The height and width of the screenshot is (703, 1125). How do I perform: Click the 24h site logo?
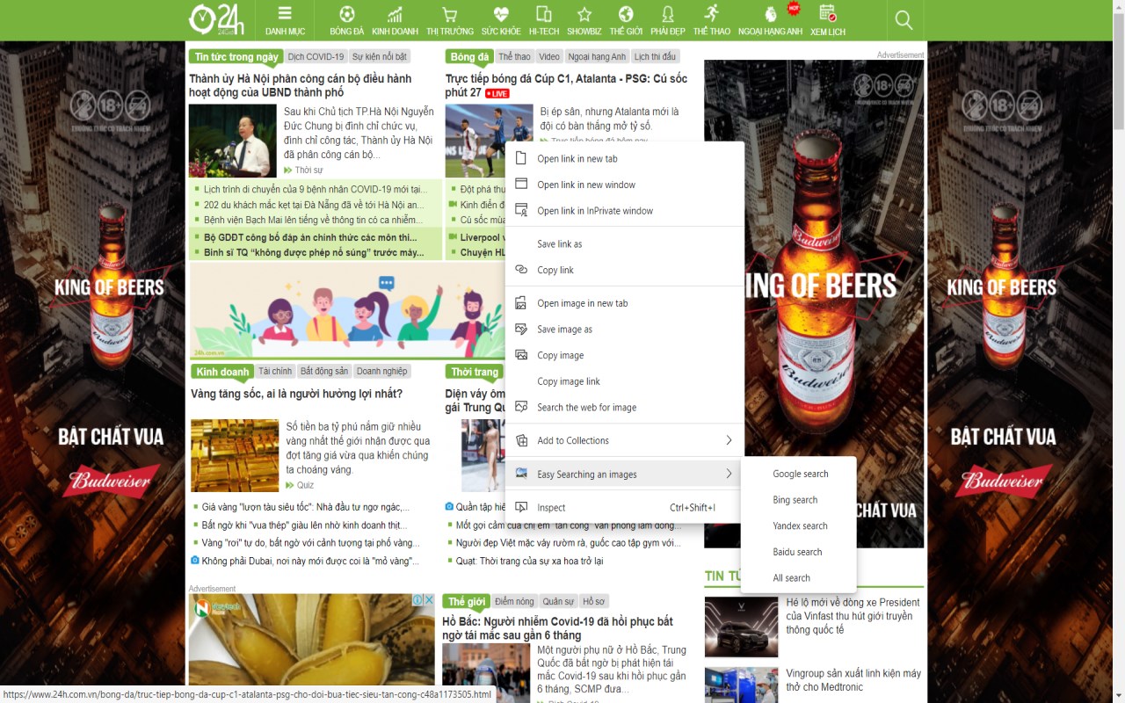pyautogui.click(x=217, y=18)
